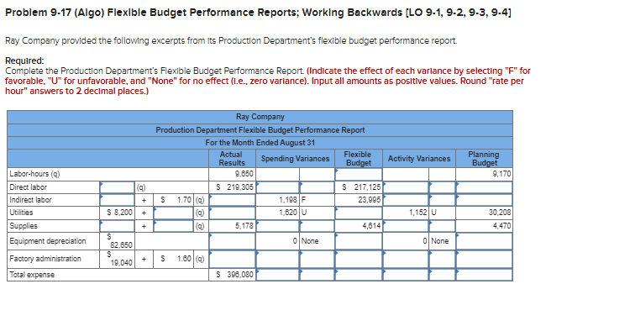
Task: Click the Indirect labor Planning Budget field
Action: tap(484, 200)
